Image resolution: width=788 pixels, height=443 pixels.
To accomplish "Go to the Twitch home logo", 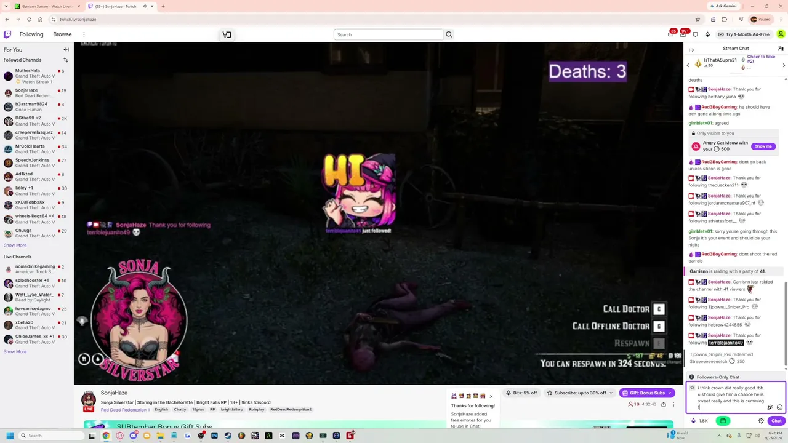I will [7, 34].
